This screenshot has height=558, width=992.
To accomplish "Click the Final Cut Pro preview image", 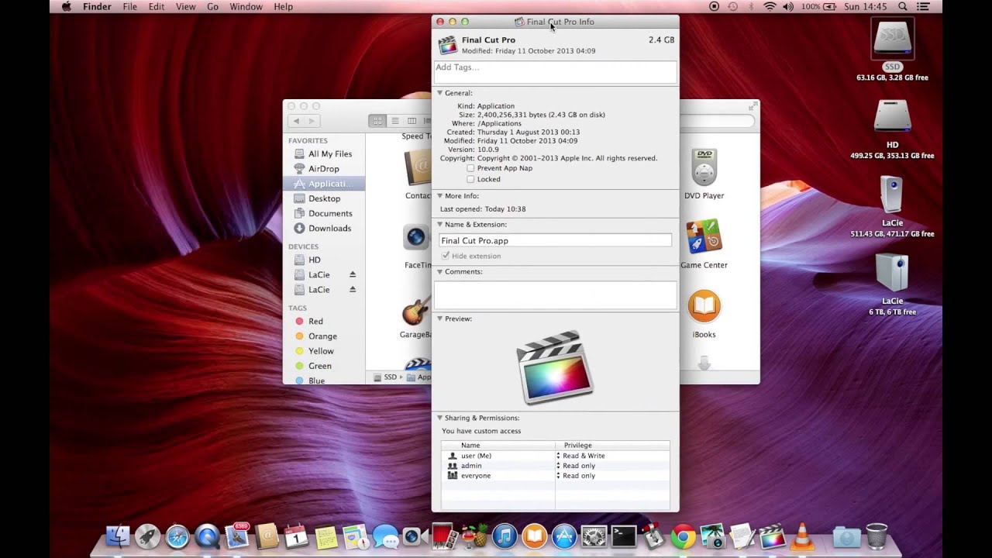I will [555, 367].
